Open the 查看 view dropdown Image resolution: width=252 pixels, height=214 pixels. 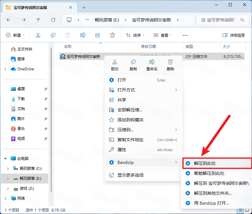click(163, 35)
